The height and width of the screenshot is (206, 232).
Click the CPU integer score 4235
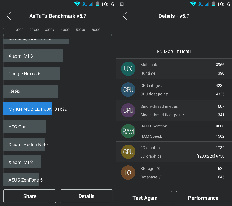point(220,86)
